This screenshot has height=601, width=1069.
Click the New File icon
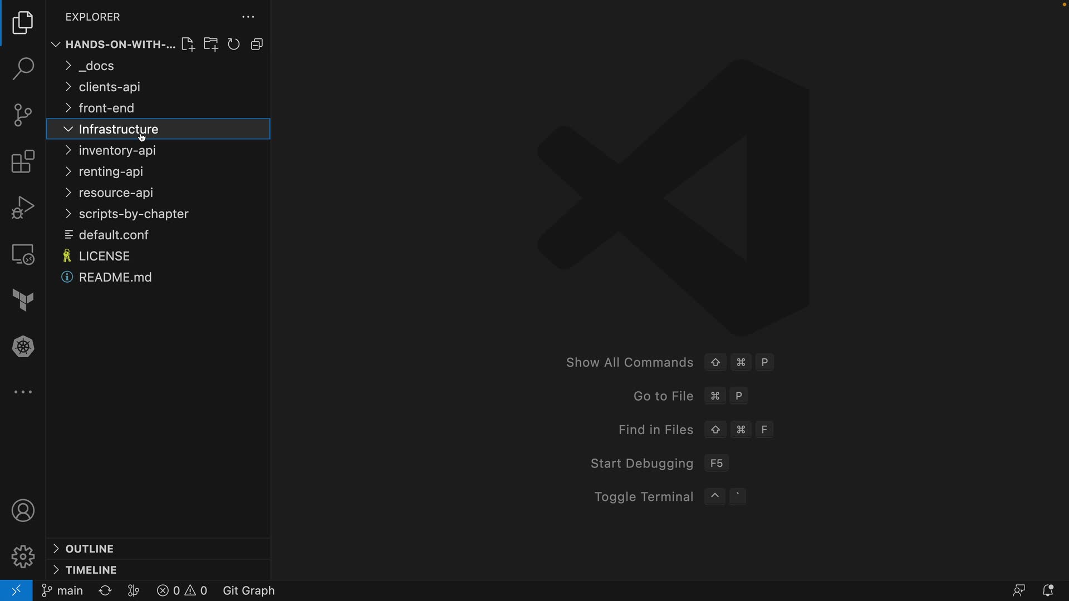(188, 45)
